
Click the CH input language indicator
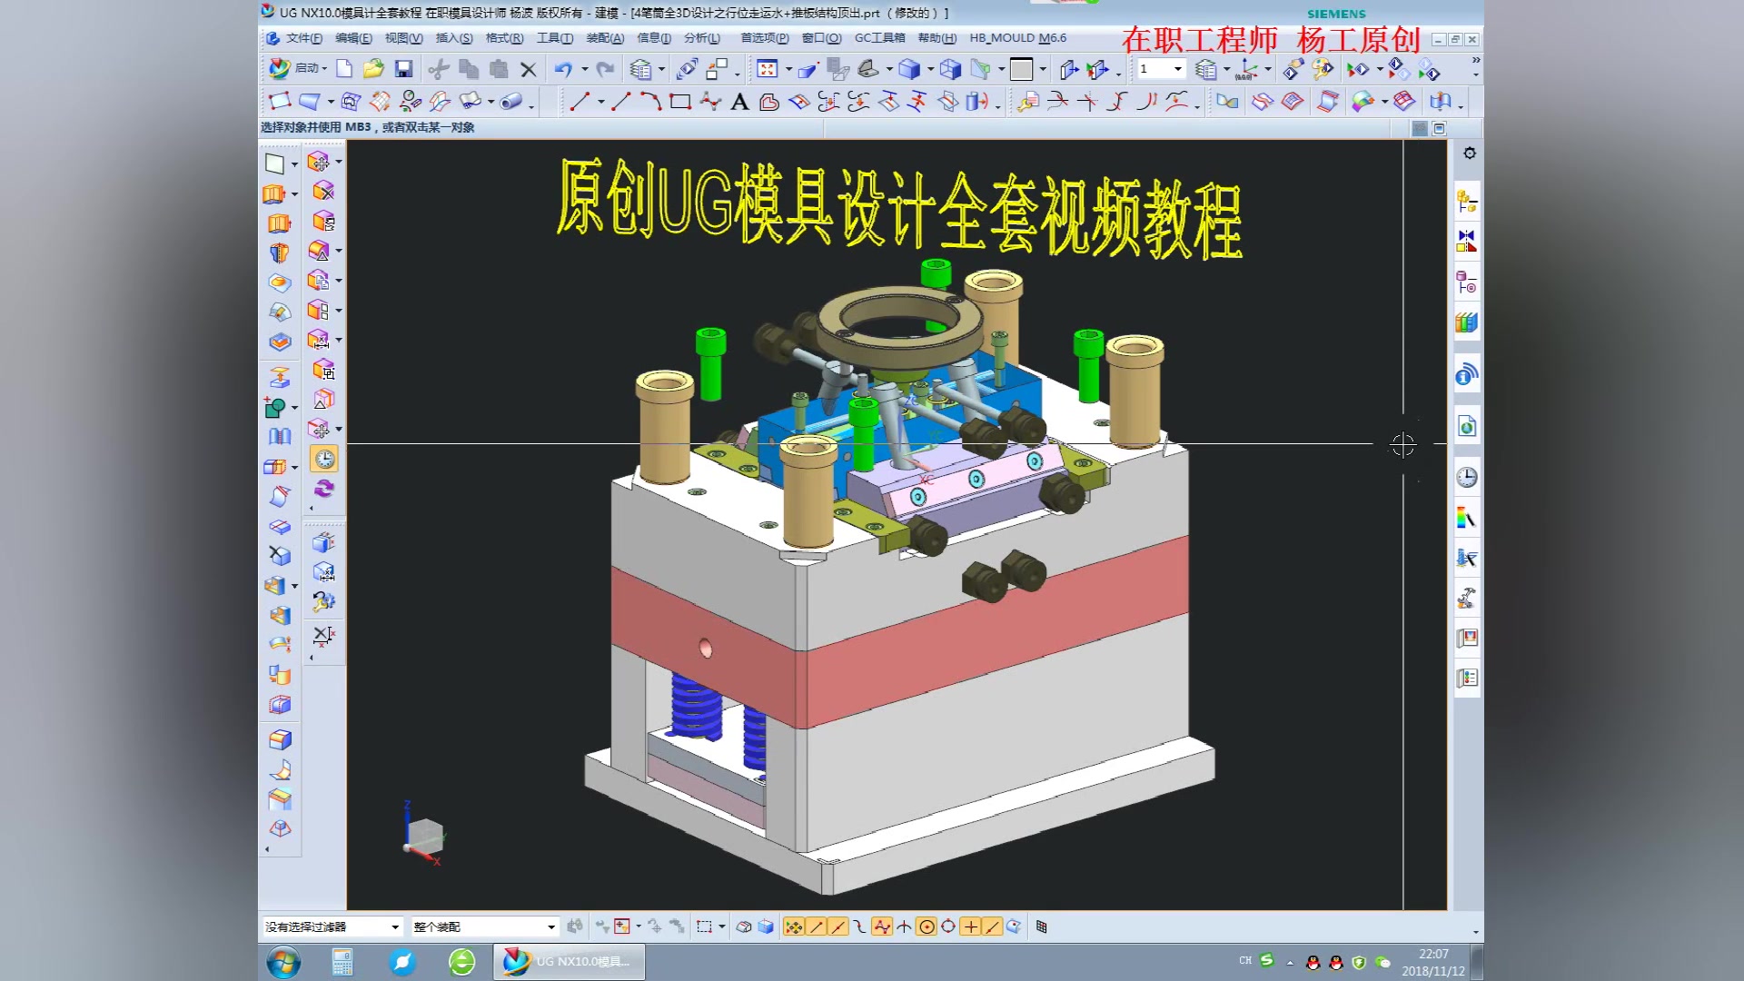(1244, 960)
